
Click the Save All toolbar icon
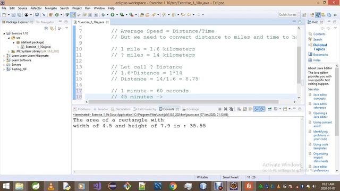[x=19, y=15]
